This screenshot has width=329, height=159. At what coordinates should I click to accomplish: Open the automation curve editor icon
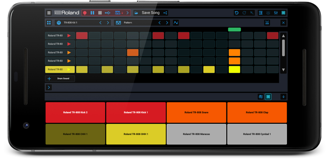pyautogui.click(x=176, y=23)
